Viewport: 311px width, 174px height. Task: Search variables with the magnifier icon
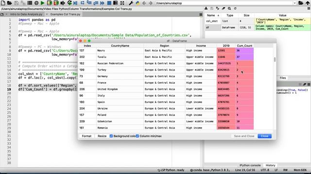tap(229, 9)
